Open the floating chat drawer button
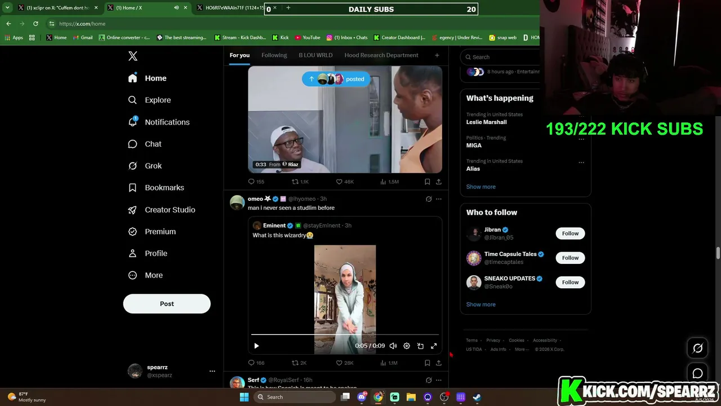 (x=697, y=373)
